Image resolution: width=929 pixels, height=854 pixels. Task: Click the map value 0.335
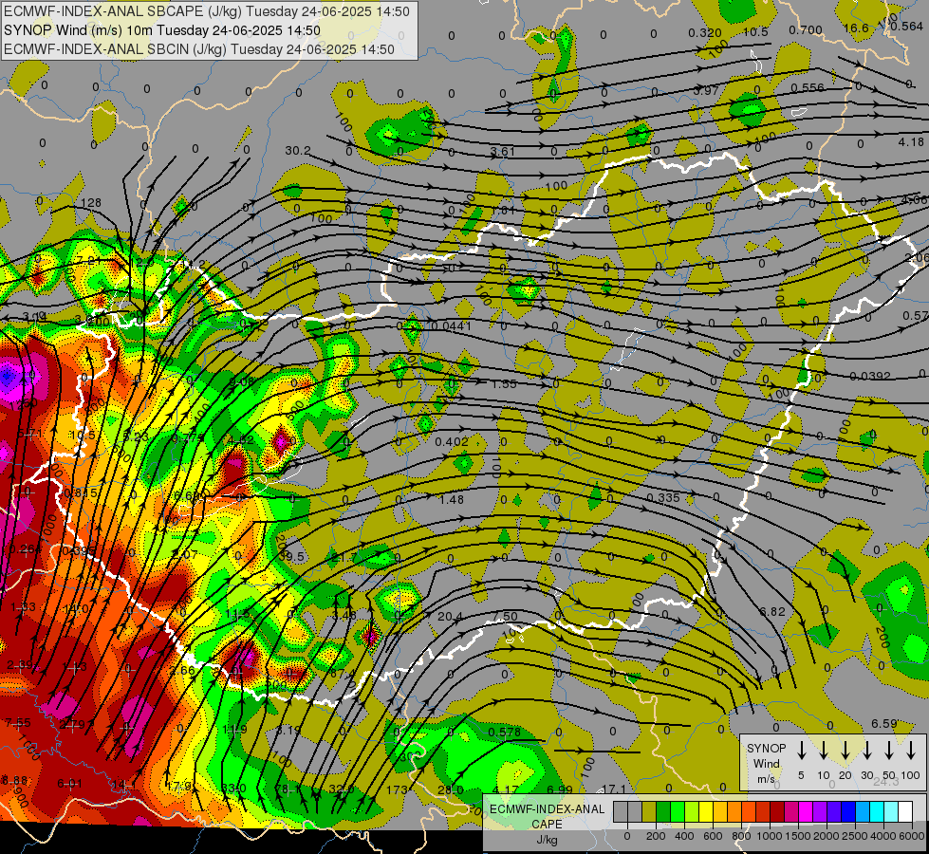point(663,497)
